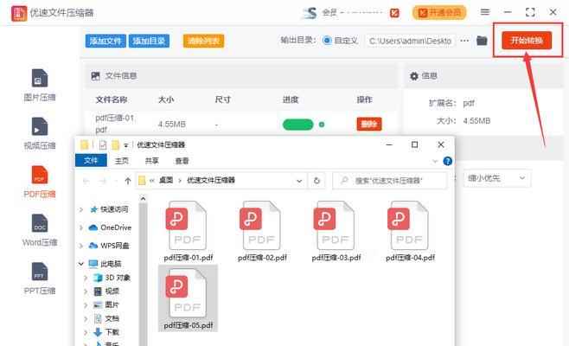
Task: Switch to the 主页 ribbon tab
Action: click(x=122, y=161)
